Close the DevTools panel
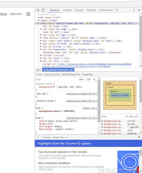The image size is (142, 173). (139, 10)
